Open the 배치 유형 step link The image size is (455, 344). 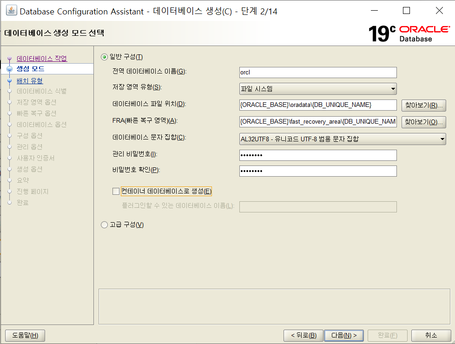tap(30, 81)
